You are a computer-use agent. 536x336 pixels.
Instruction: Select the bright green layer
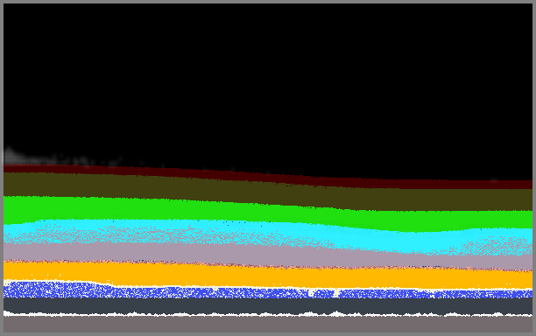pyautogui.click(x=268, y=212)
